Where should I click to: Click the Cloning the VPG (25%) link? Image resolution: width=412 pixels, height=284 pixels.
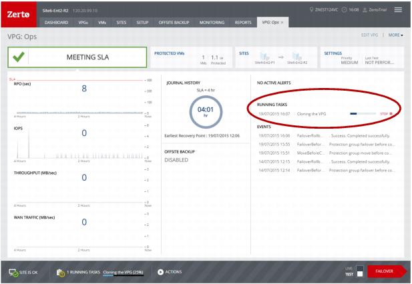tap(123, 273)
